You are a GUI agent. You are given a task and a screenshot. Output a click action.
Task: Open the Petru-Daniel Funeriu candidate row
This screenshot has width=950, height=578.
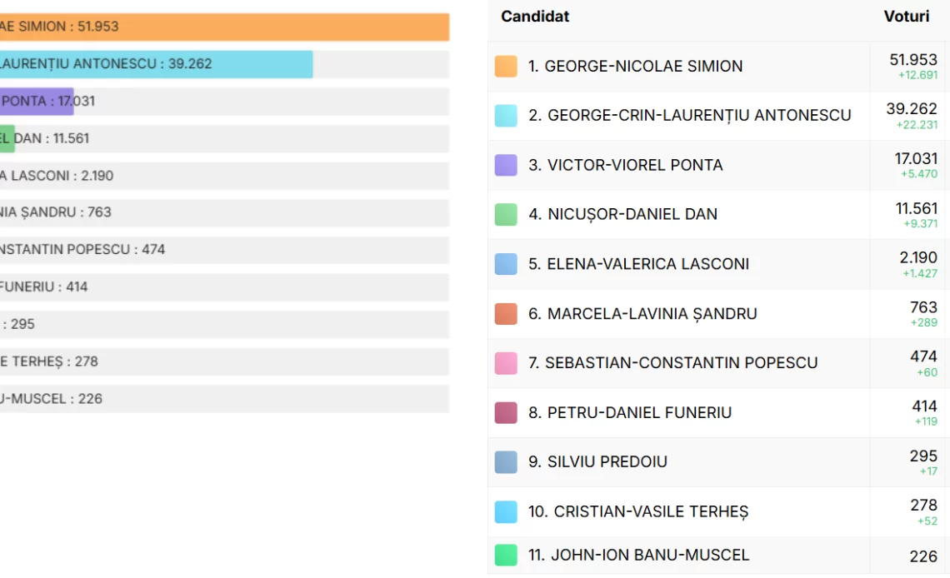point(718,413)
